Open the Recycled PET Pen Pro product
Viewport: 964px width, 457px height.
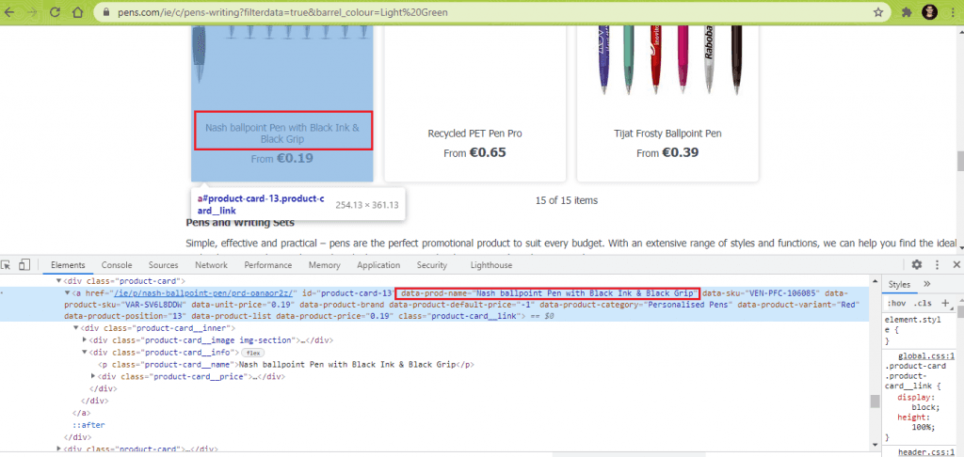[474, 134]
